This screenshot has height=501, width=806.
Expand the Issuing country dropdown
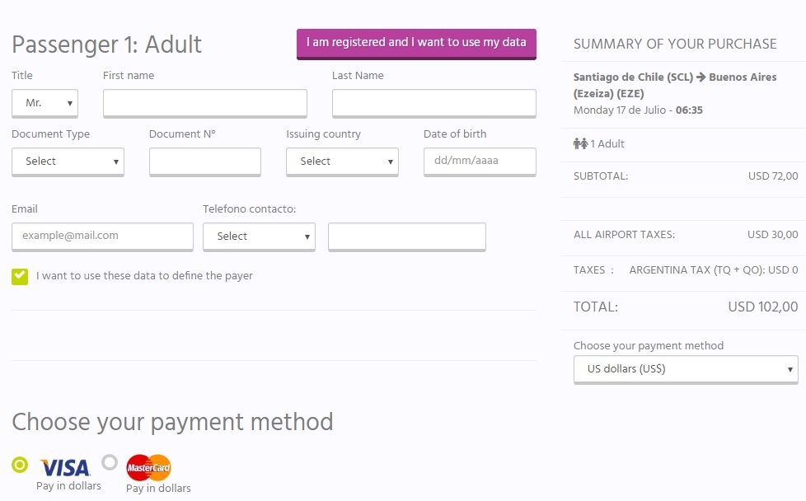342,162
